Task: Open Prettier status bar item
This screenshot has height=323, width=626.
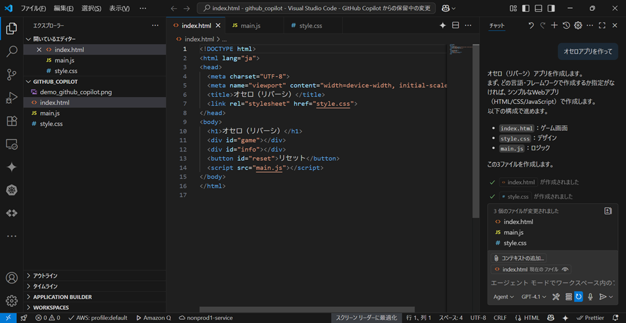Action: coord(591,318)
